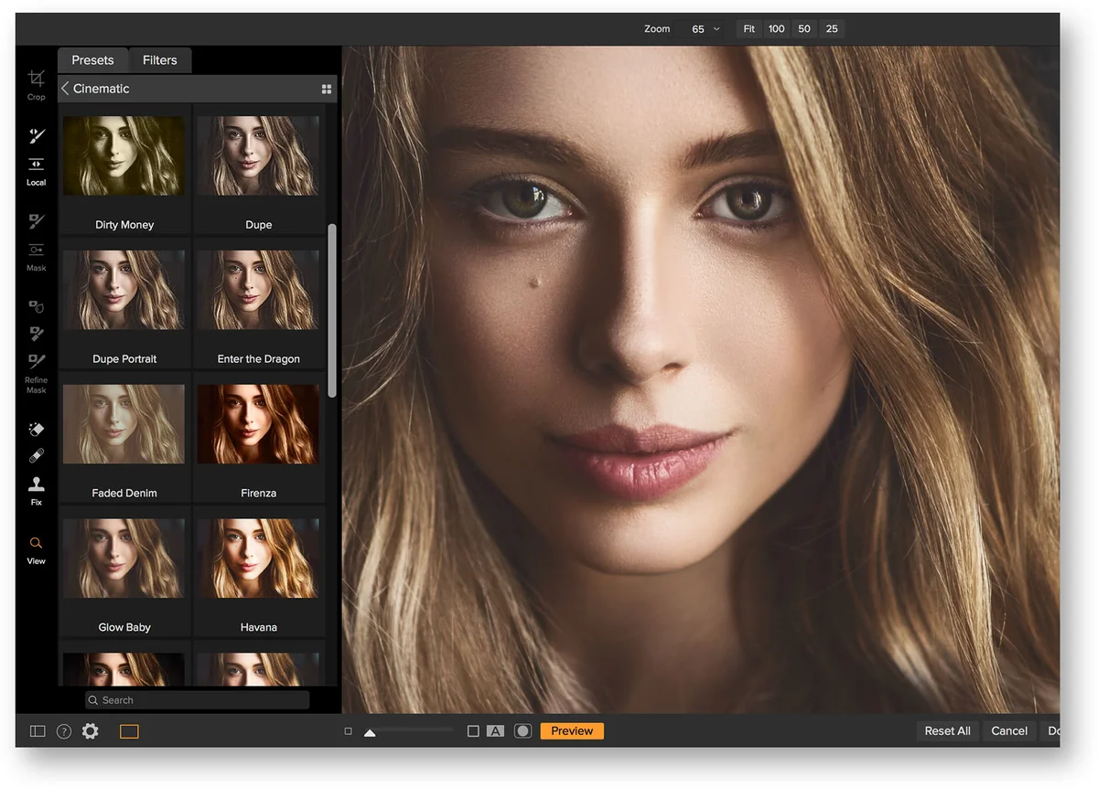This screenshot has width=1098, height=788.
Task: Toggle the Preview button off
Action: (572, 731)
